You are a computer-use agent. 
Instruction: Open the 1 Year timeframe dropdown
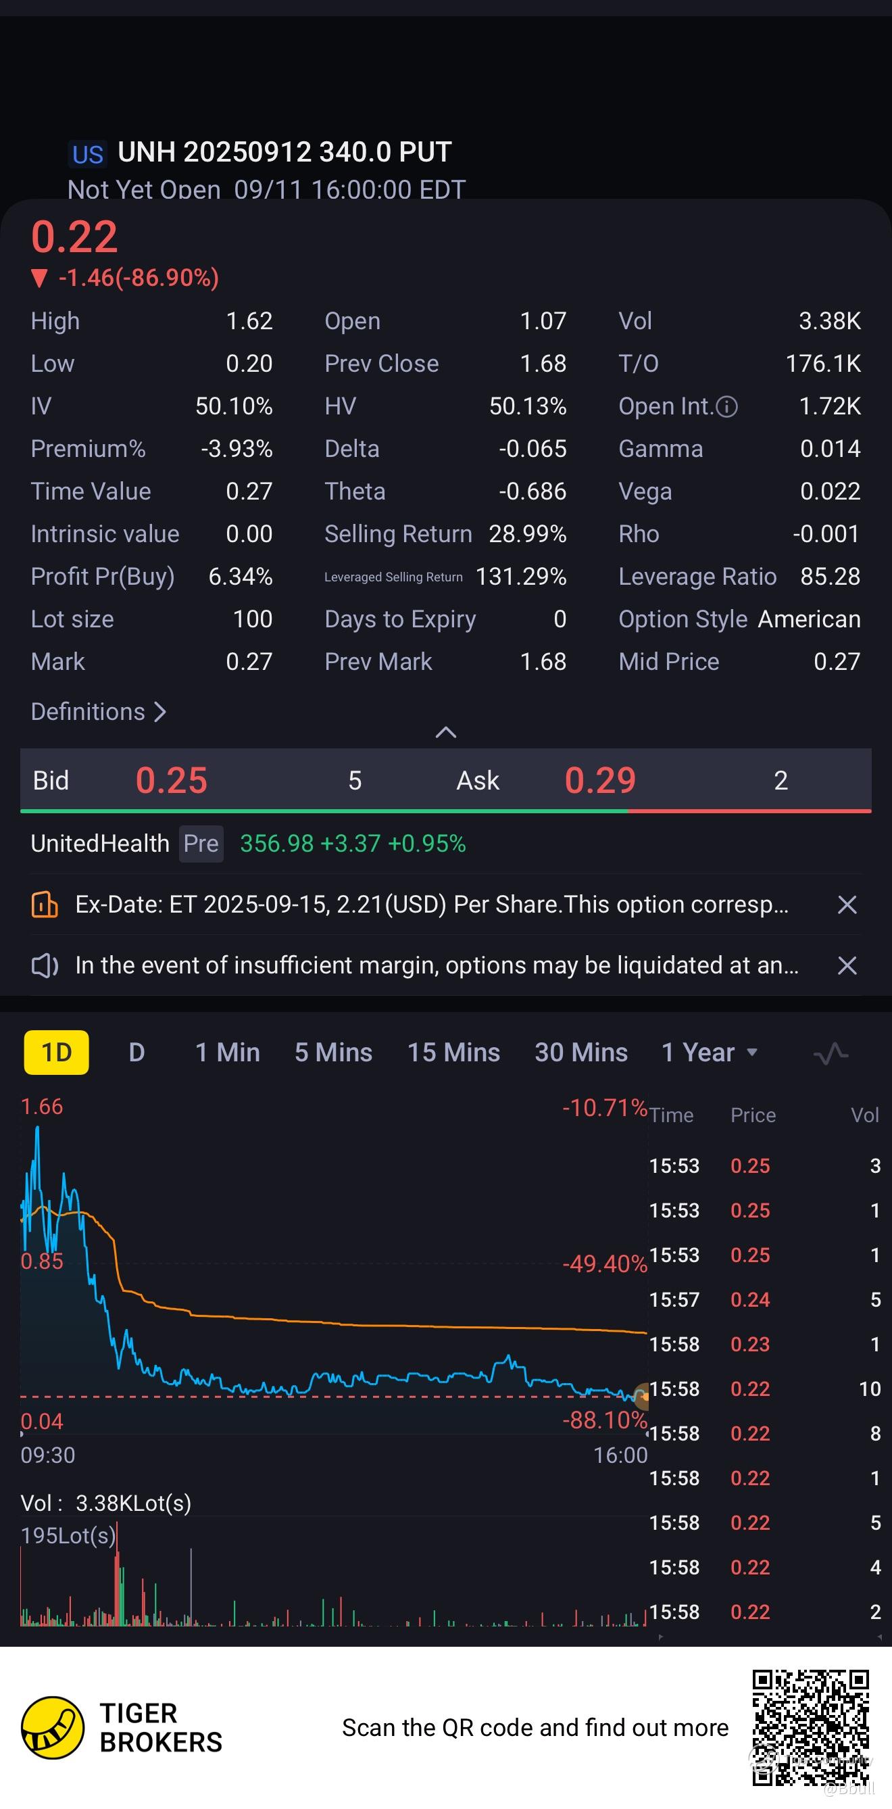click(x=710, y=1053)
